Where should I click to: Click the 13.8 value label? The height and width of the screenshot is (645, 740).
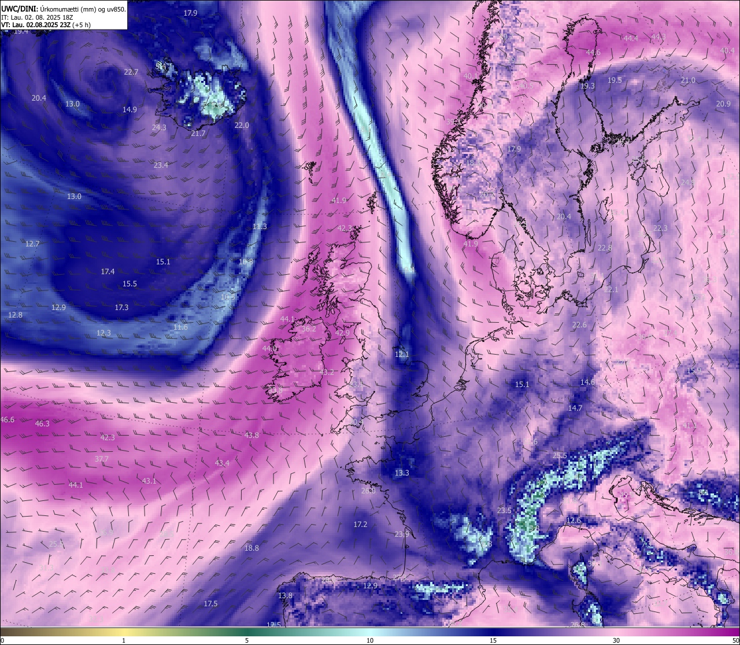tap(285, 596)
